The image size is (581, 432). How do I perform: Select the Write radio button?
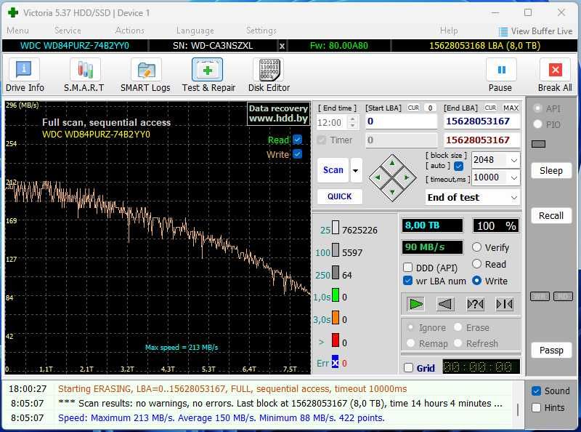click(x=477, y=281)
